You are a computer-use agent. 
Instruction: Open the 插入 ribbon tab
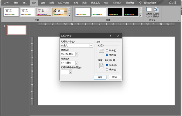tap(25, 3)
